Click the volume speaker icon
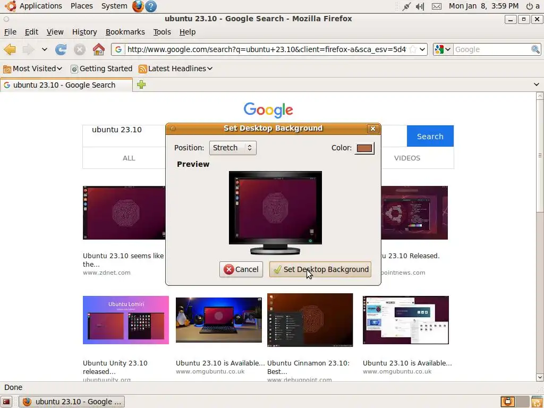544x408 pixels. (420, 6)
